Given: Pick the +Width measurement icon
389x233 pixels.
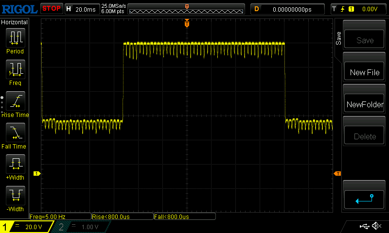Looking at the screenshot, I should tap(15, 165).
